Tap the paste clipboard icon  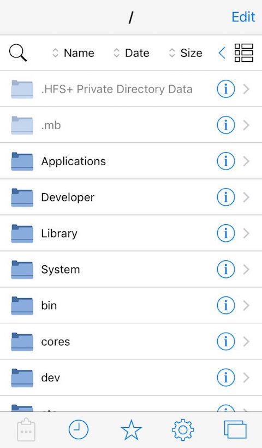[26, 429]
